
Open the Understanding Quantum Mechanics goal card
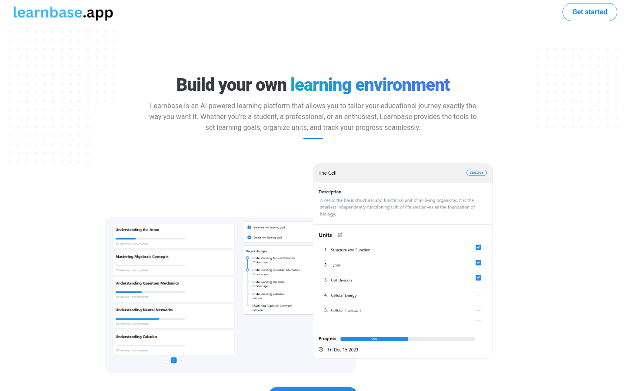(173, 289)
